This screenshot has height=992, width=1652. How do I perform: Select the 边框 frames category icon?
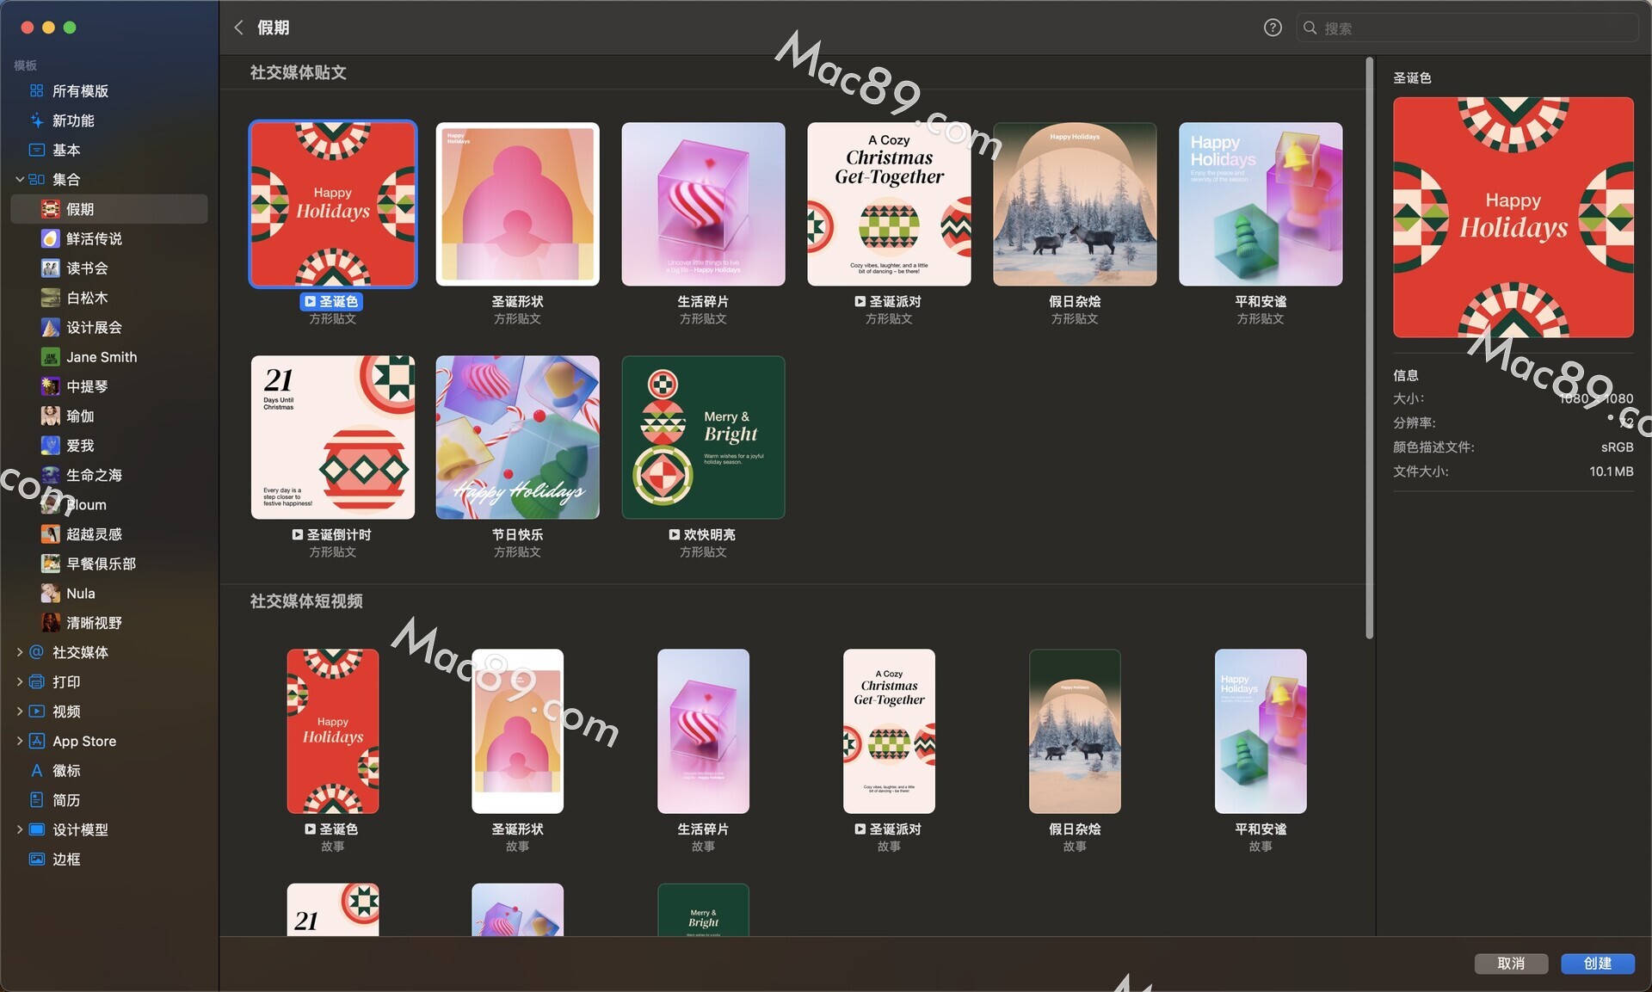point(36,860)
